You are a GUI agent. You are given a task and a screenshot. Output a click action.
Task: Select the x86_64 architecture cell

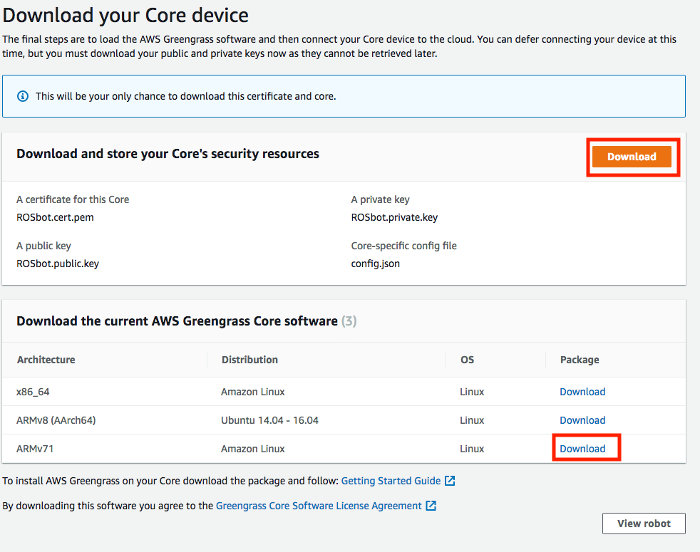click(x=33, y=392)
